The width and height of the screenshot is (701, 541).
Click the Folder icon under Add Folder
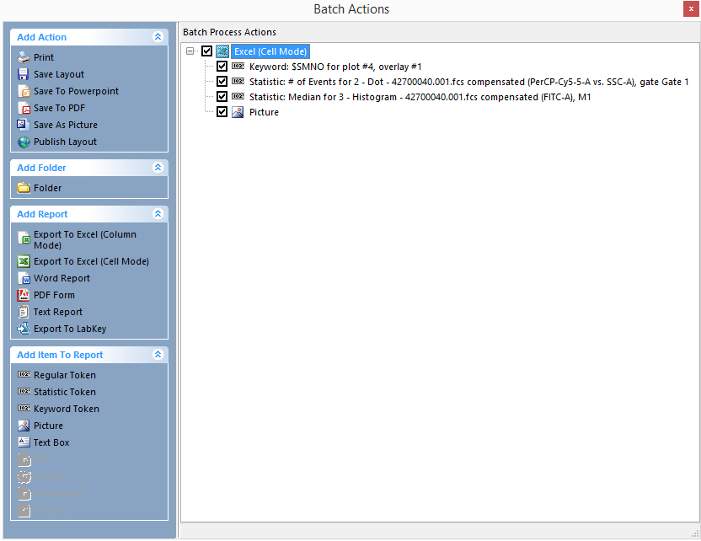pyautogui.click(x=24, y=188)
